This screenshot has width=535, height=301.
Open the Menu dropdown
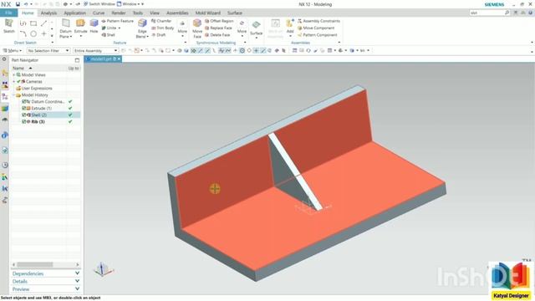point(13,50)
